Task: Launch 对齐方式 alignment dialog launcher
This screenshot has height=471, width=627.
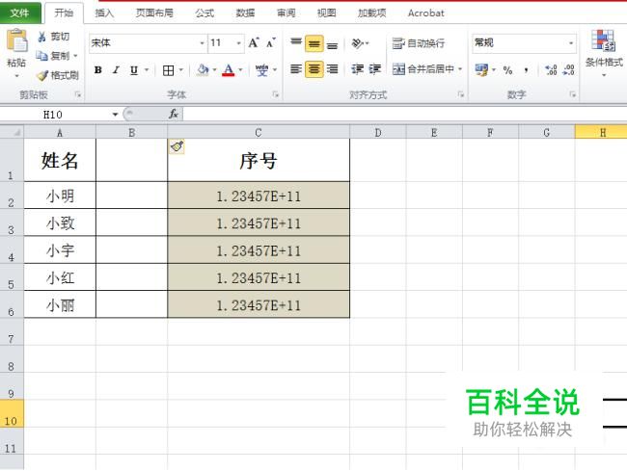Action: click(461, 94)
